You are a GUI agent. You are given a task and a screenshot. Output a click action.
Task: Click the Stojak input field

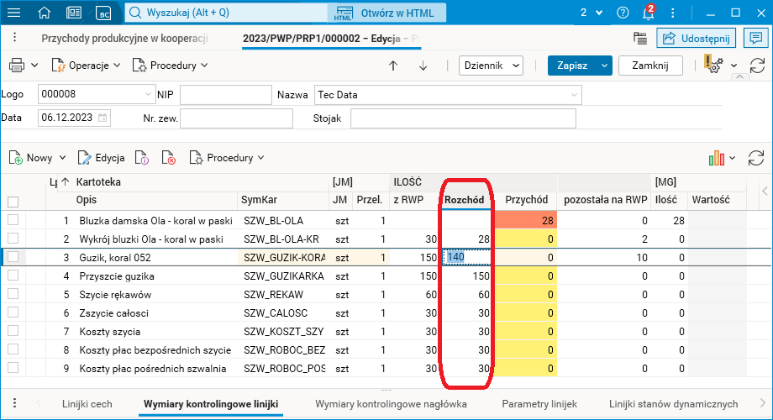click(x=463, y=118)
